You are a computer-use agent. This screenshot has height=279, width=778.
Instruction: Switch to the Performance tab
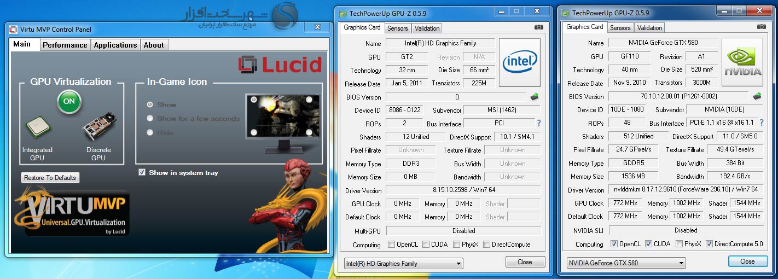[x=65, y=45]
